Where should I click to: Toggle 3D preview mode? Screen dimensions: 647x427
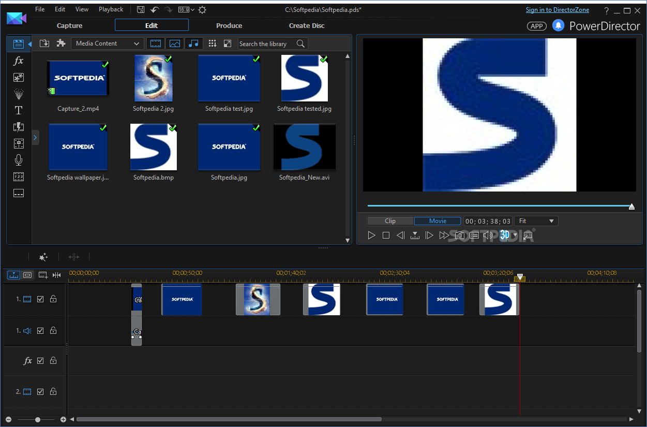(505, 235)
